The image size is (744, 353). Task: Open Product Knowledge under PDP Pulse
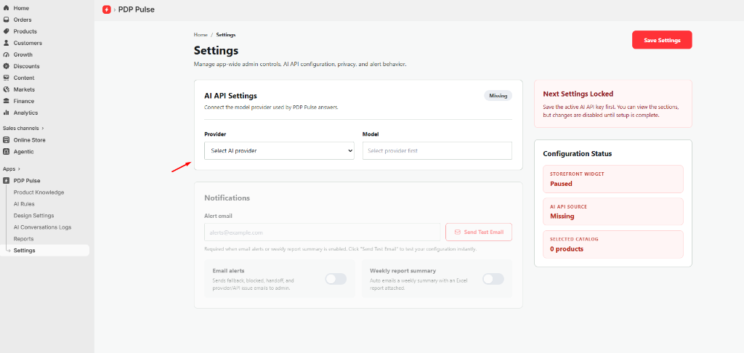click(39, 192)
